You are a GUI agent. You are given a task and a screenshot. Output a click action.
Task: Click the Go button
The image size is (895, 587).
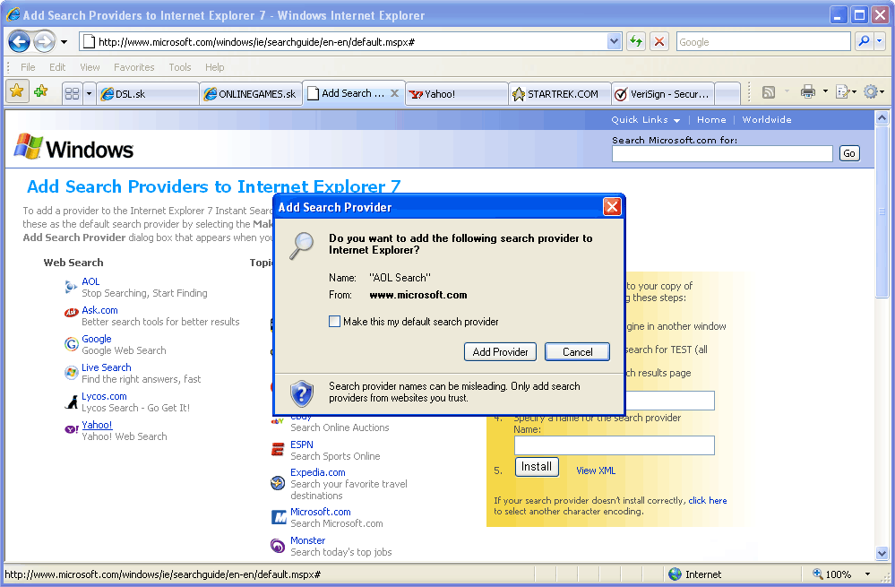[849, 153]
